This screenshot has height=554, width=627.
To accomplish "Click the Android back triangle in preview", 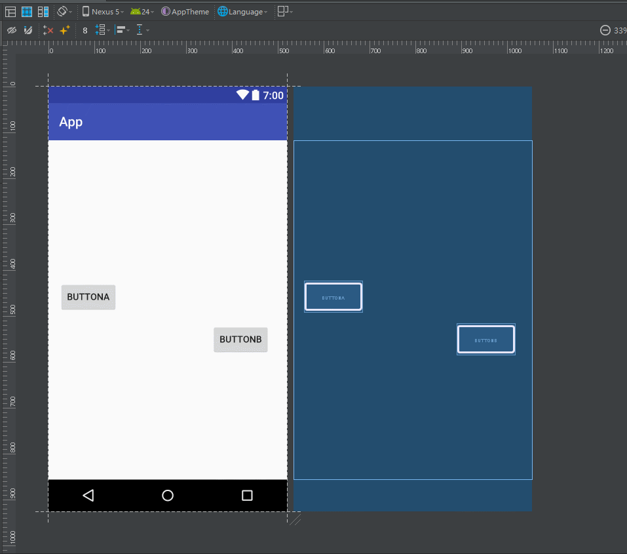I will click(88, 496).
